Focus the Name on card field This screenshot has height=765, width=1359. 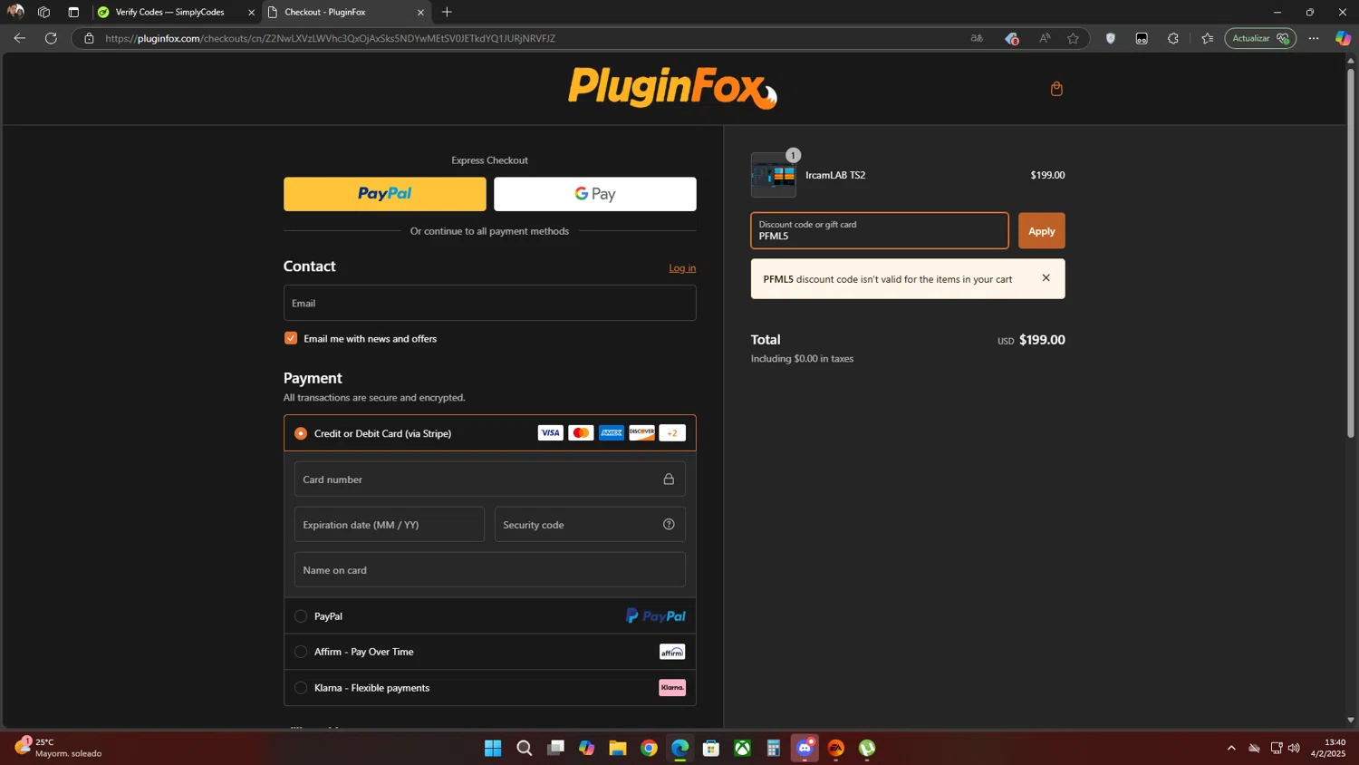coord(490,570)
